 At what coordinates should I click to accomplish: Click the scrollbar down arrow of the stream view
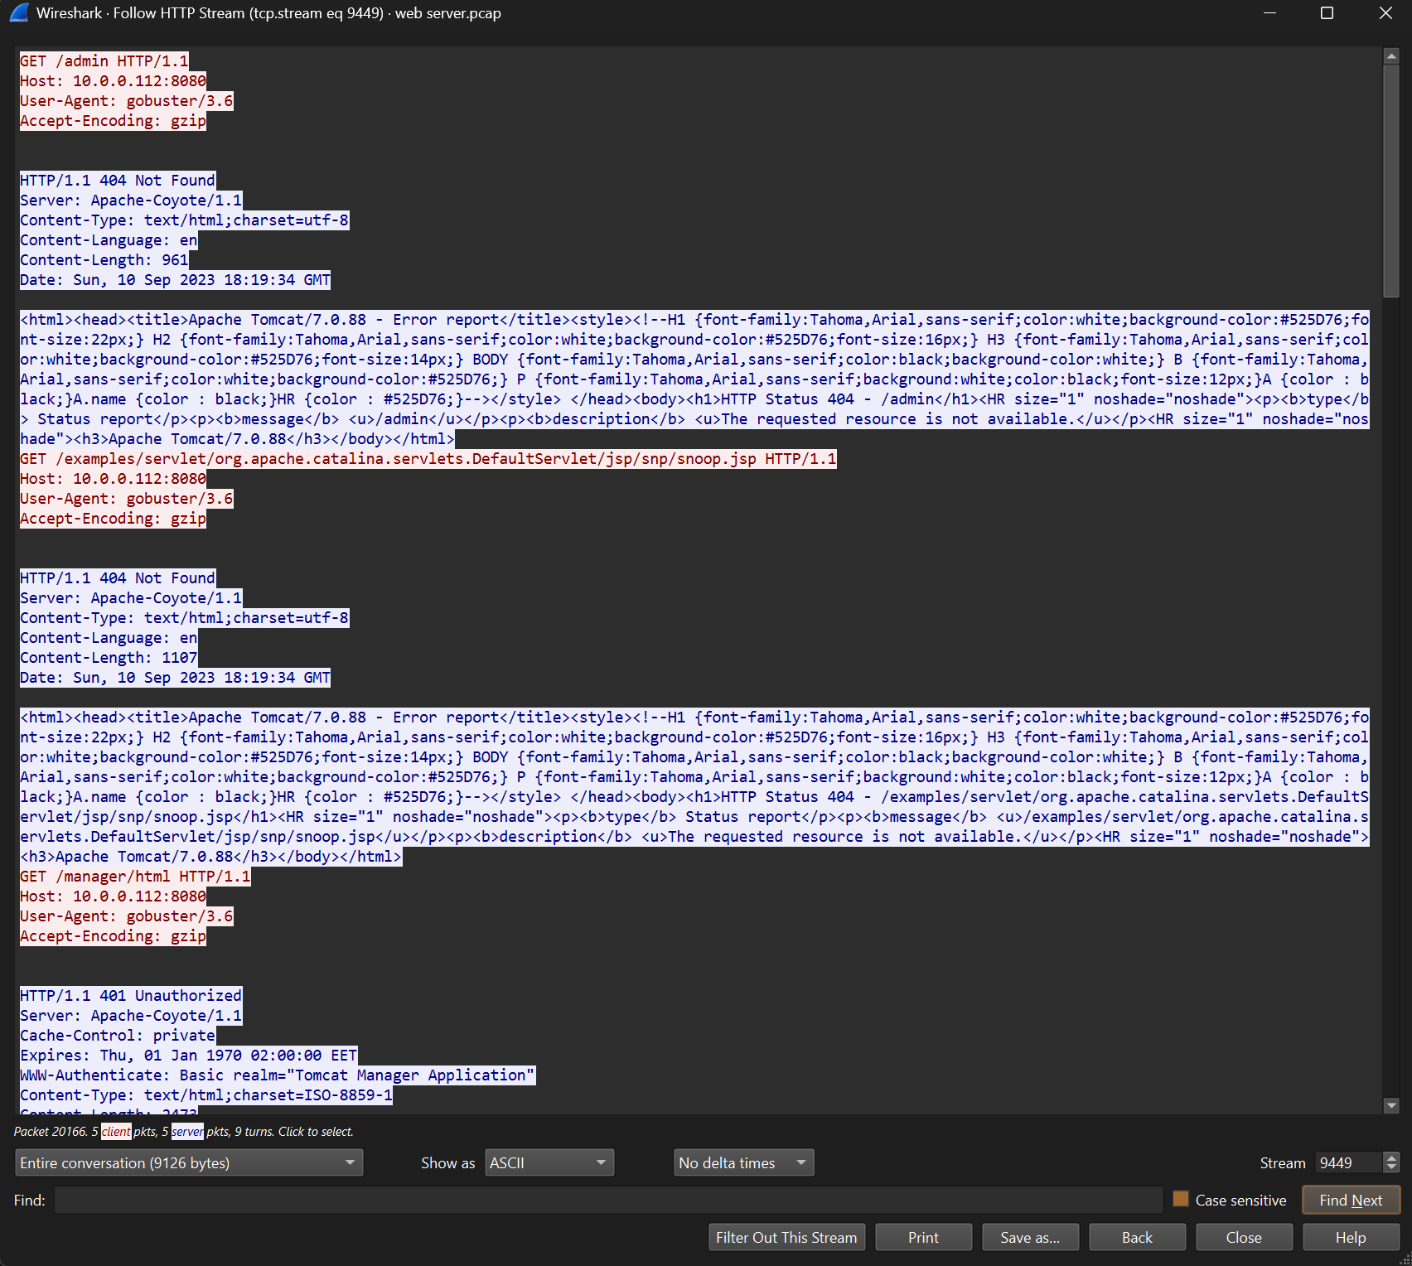(1391, 1105)
